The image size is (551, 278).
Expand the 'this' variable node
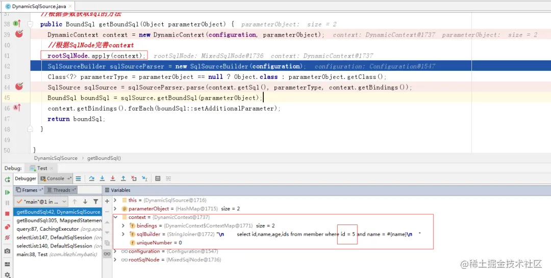(115, 200)
